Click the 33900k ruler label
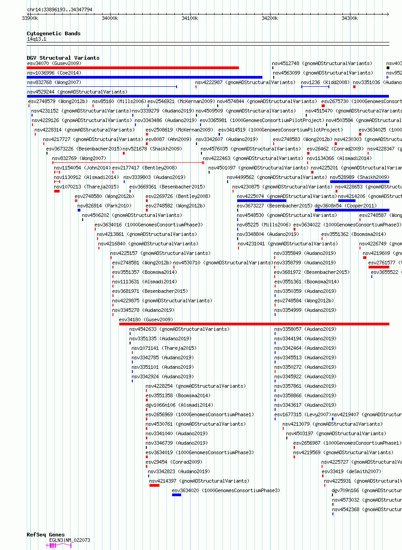402x550 pixels. 30,18
